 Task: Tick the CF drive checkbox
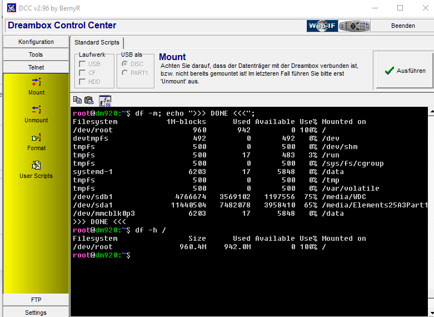(x=82, y=73)
